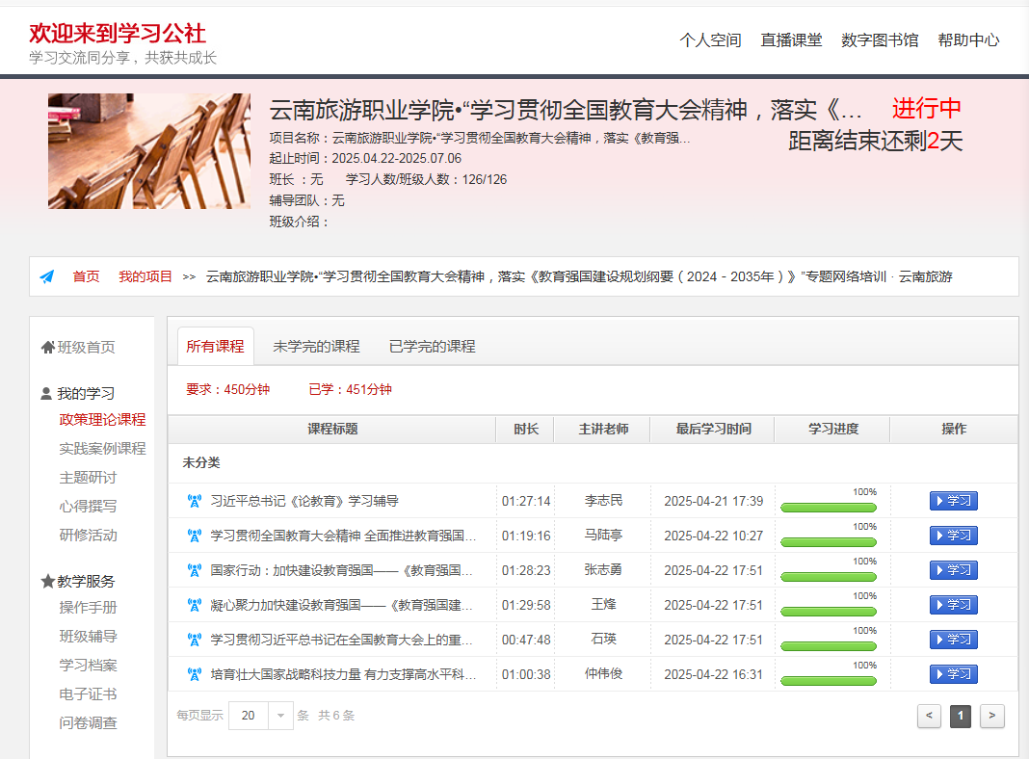Image resolution: width=1029 pixels, height=759 pixels.
Task: Switch to 未学完的课程 tab
Action: (x=316, y=347)
